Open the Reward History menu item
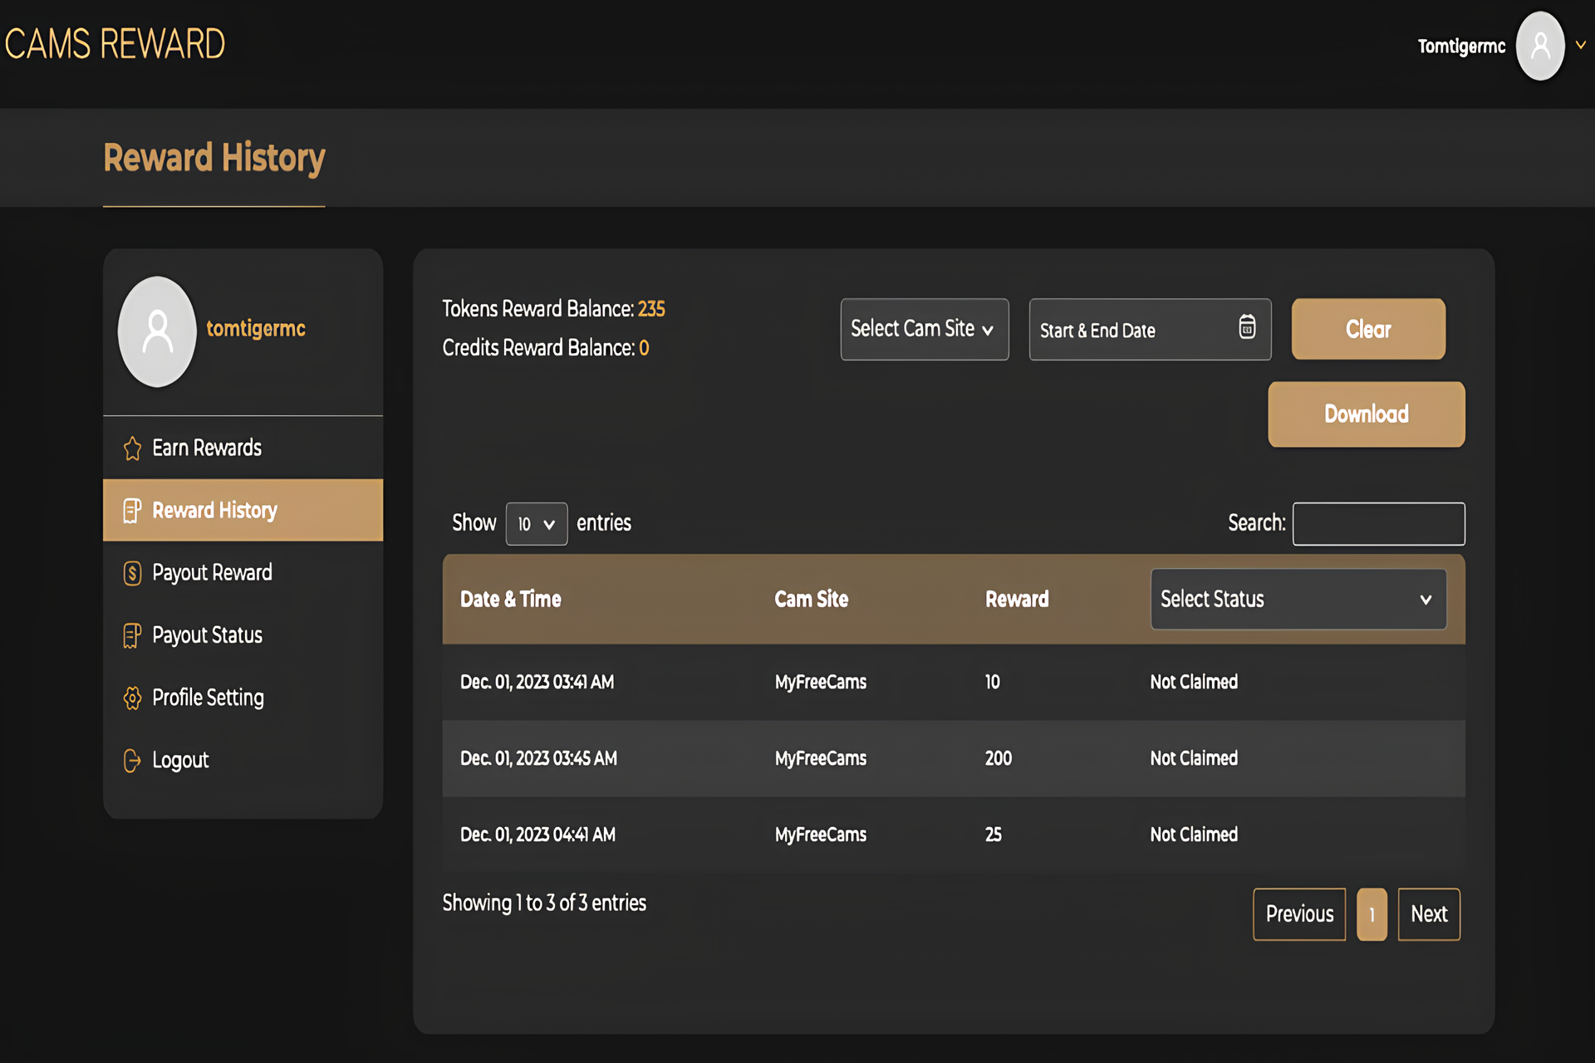Viewport: 1595px width, 1063px height. pyautogui.click(x=243, y=510)
